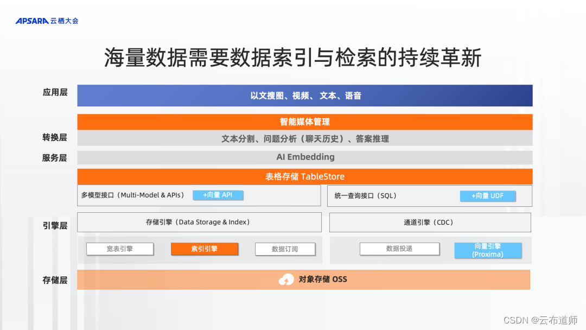Click the +向量 API badge

[x=218, y=195]
